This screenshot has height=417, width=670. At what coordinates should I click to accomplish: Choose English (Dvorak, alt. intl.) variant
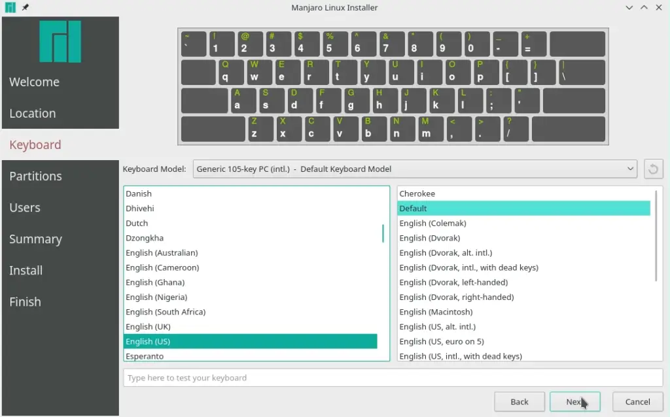[524, 253]
